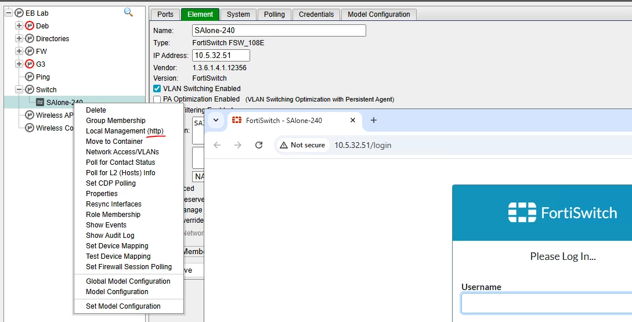Click the FortiSwitch - SAlone-240 browser tab

pos(295,120)
